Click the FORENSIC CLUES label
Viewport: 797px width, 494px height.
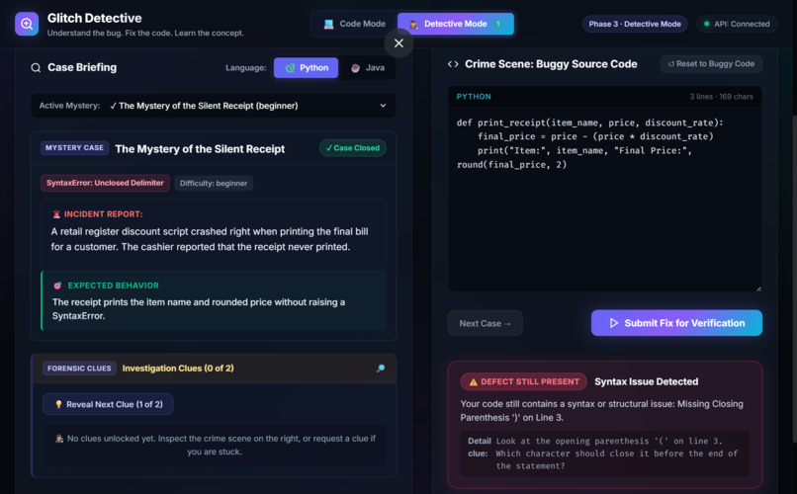(79, 369)
